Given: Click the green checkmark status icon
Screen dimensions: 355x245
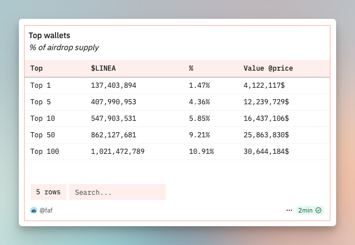Looking at the screenshot, I should 318,210.
